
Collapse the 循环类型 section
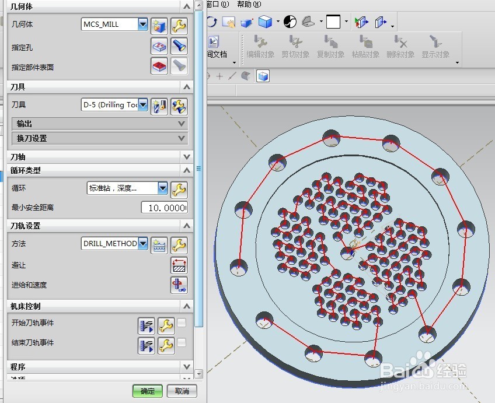100,170
